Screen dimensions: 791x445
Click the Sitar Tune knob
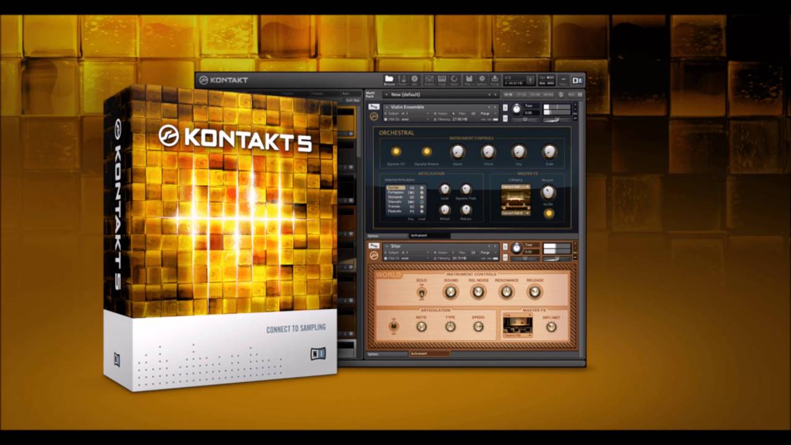pos(517,248)
